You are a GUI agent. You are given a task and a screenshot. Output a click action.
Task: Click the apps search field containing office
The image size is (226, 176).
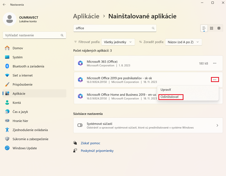[x=115, y=28]
